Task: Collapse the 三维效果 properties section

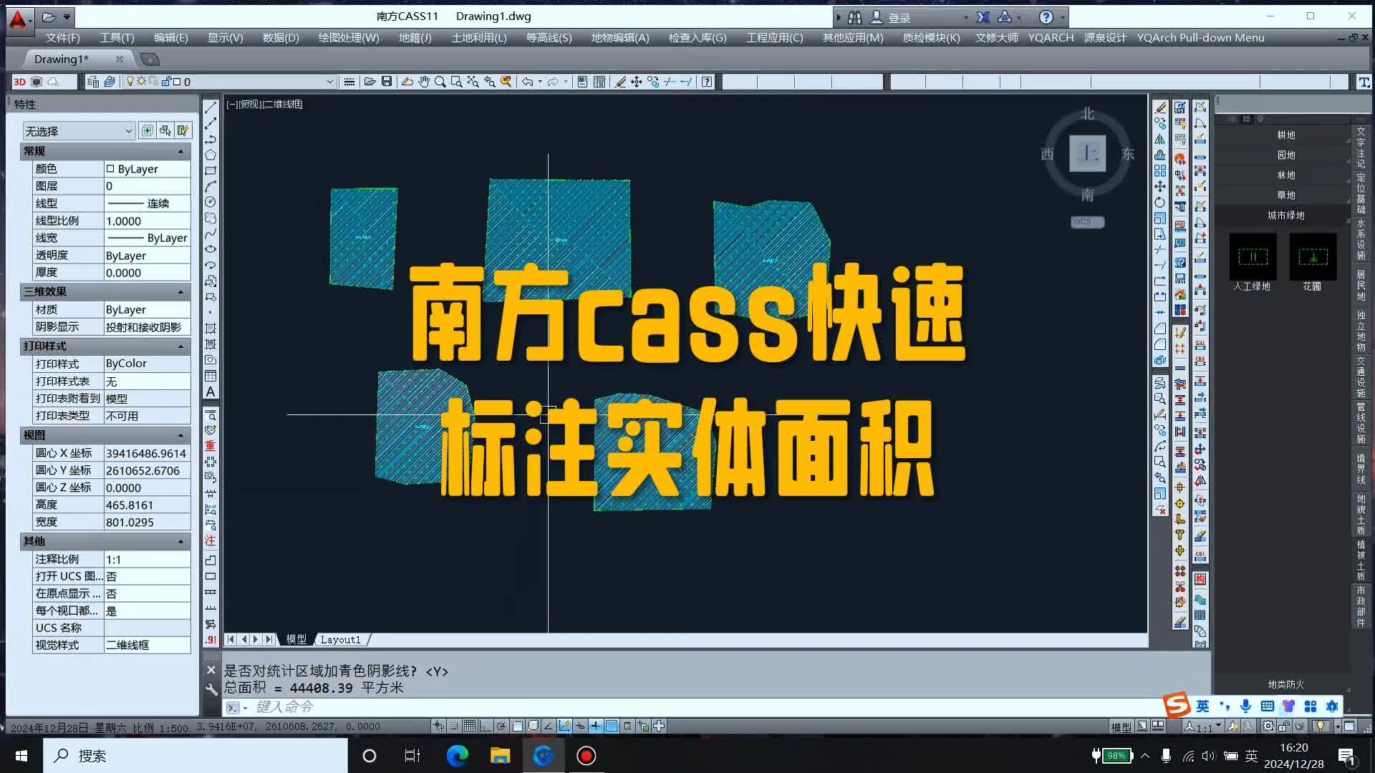Action: [180, 291]
